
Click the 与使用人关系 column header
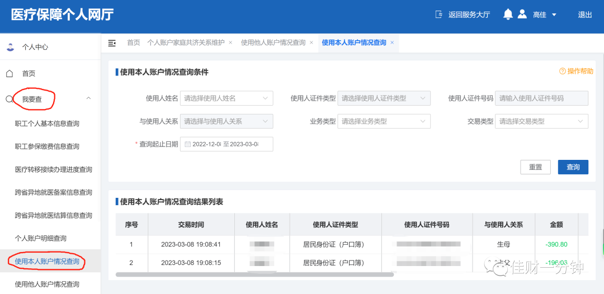tap(503, 225)
